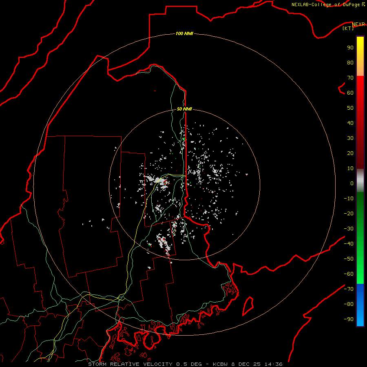Click the -10 value on the velocity scale

349,199
